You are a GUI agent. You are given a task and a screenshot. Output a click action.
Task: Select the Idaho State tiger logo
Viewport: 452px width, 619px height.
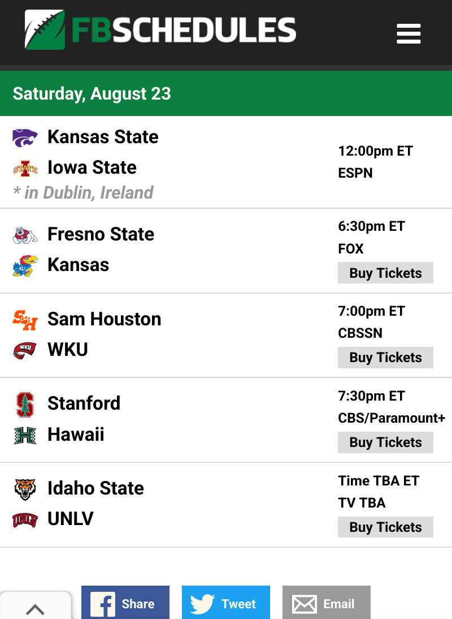point(25,489)
